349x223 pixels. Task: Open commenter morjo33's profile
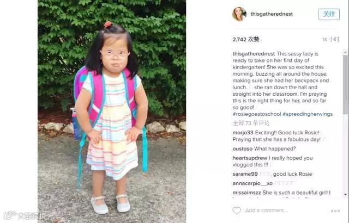[x=243, y=133]
